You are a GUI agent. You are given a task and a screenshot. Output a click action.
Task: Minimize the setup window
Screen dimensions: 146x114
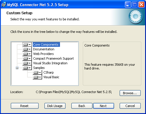pyautogui.click(x=128, y=5)
